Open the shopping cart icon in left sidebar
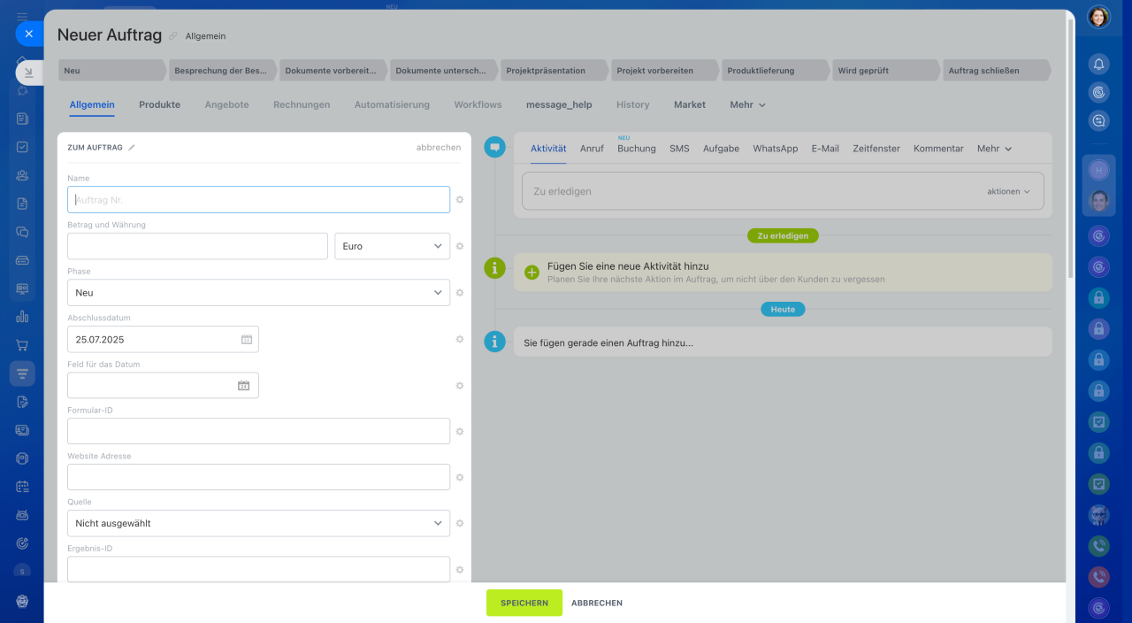Screen dimensions: 1132x623 [x=22, y=345]
